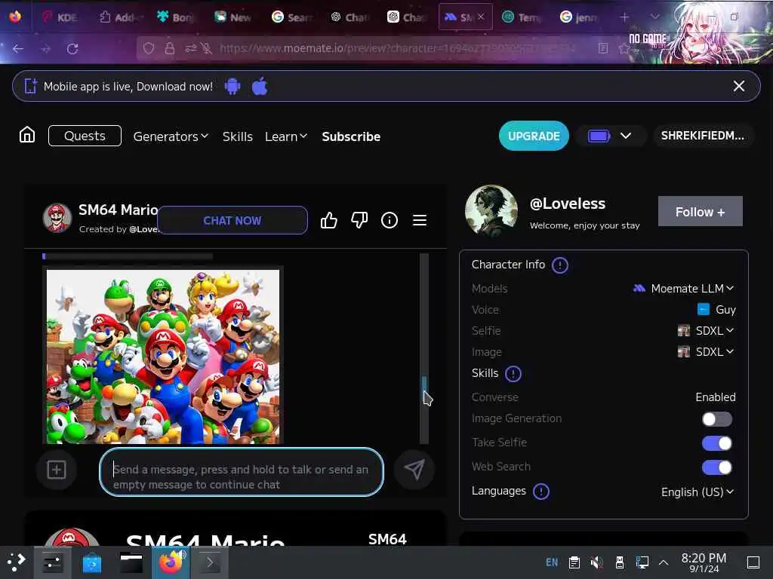The height and width of the screenshot is (579, 773).
Task: Switch to the Bonj browser tab
Action: (175, 17)
